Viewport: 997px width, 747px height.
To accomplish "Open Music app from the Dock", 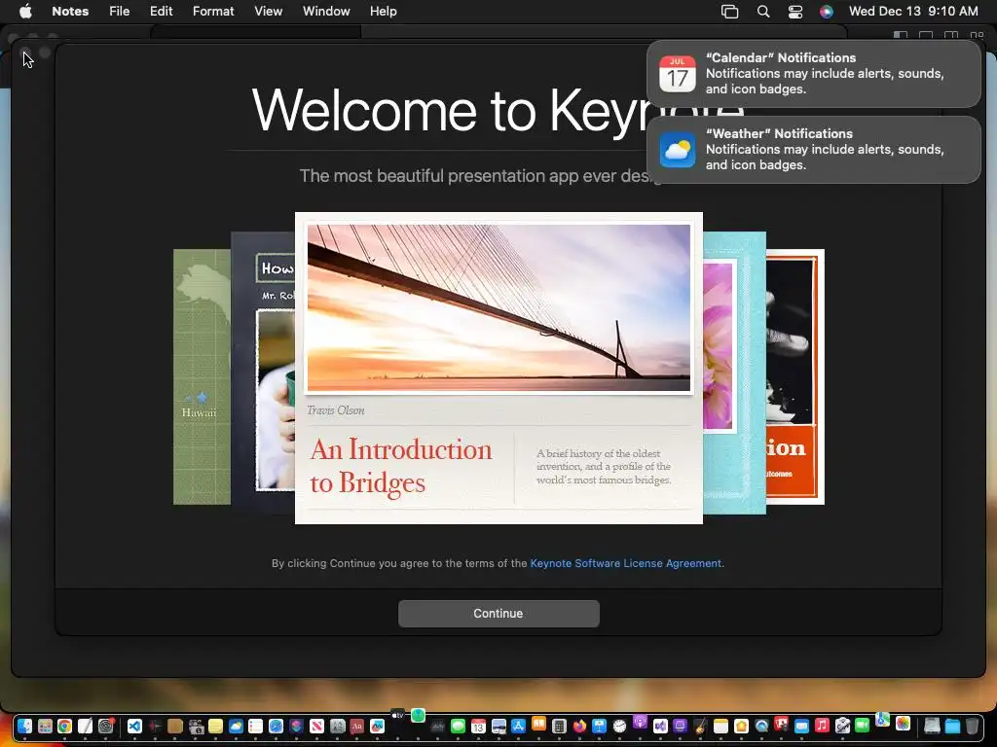I will tap(822, 726).
